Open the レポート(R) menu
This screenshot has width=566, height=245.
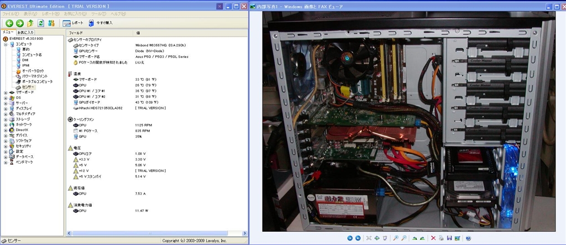(50, 14)
